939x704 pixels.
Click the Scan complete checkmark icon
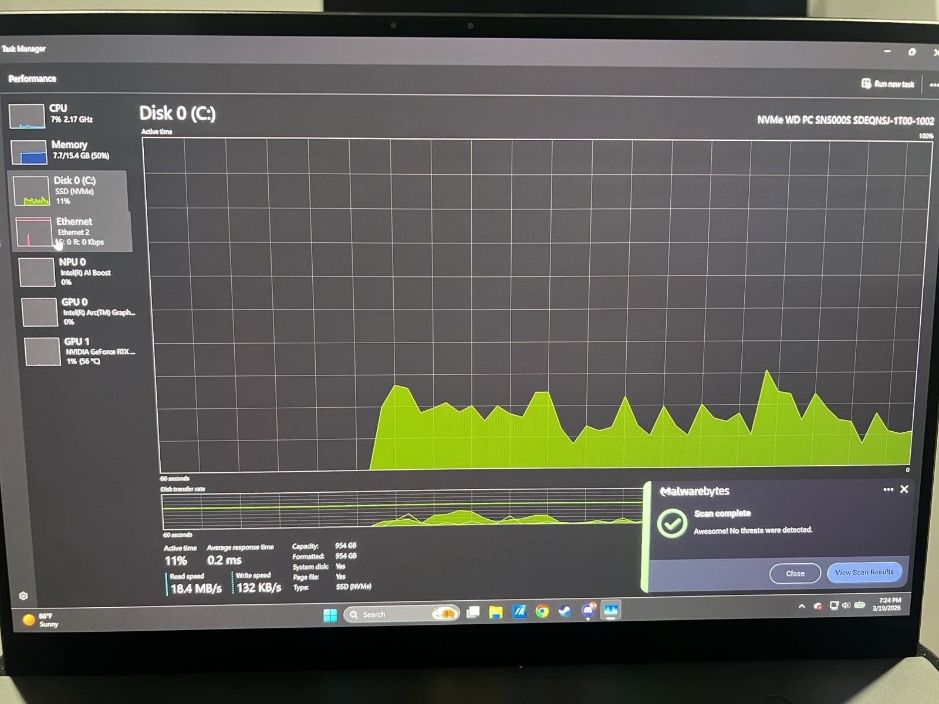pos(672,523)
